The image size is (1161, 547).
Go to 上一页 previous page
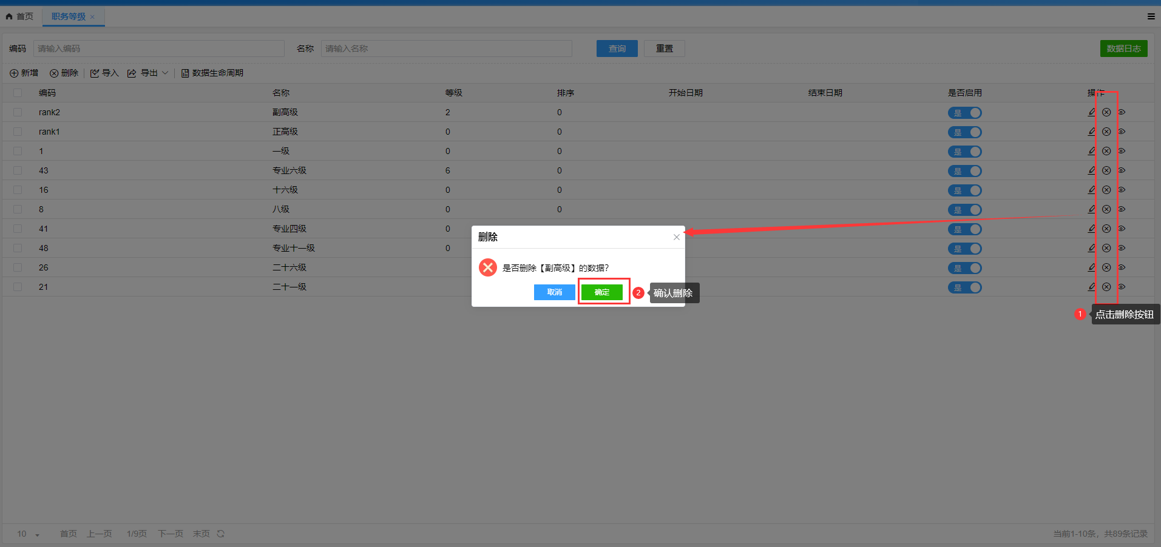click(100, 534)
